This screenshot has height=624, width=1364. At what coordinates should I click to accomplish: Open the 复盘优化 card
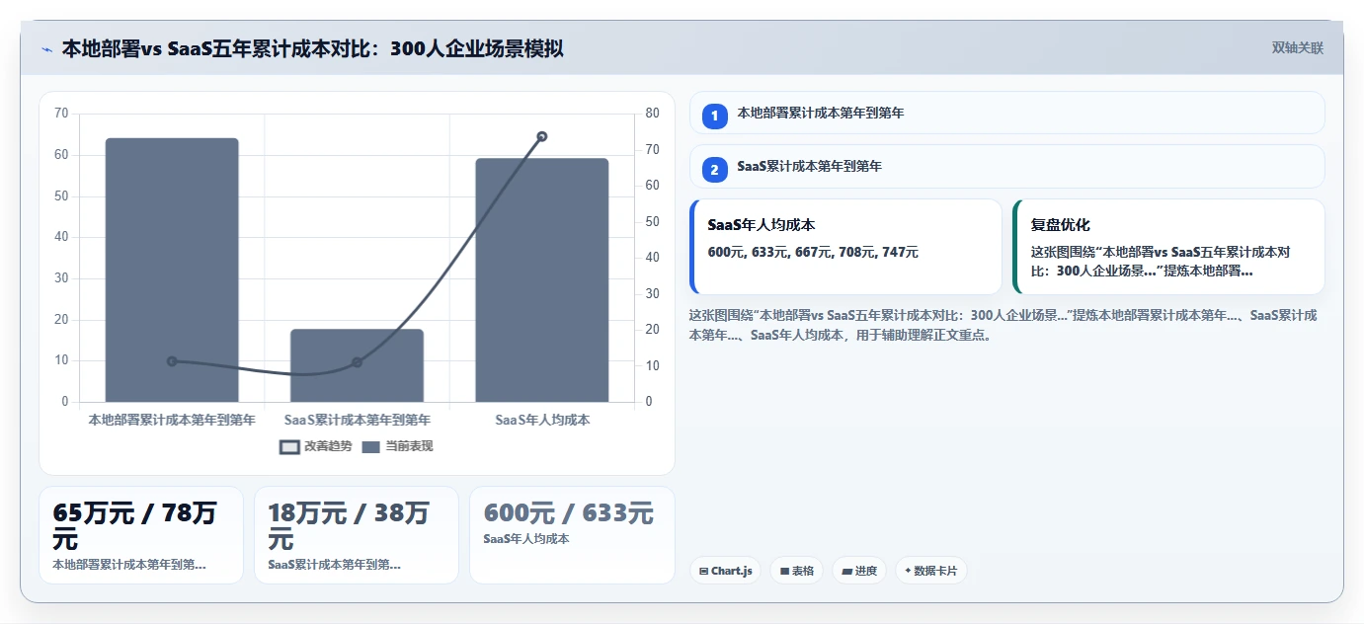tap(1168, 247)
